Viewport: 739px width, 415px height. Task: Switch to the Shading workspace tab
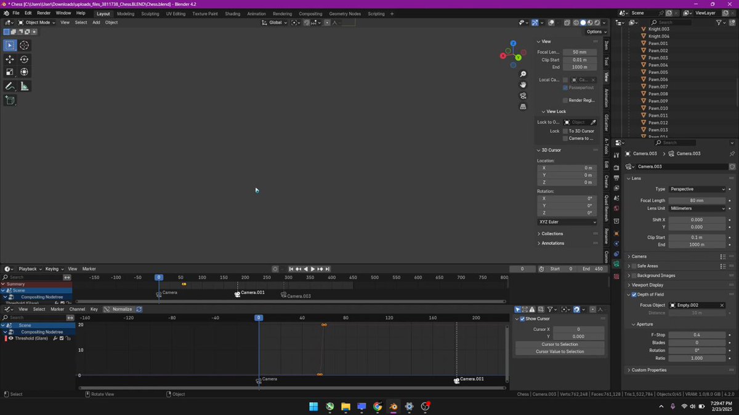[x=233, y=14]
